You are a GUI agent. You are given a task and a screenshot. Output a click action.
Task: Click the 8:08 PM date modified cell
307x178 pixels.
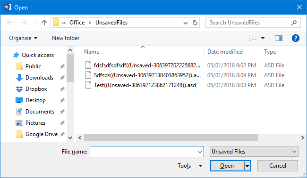click(231, 85)
